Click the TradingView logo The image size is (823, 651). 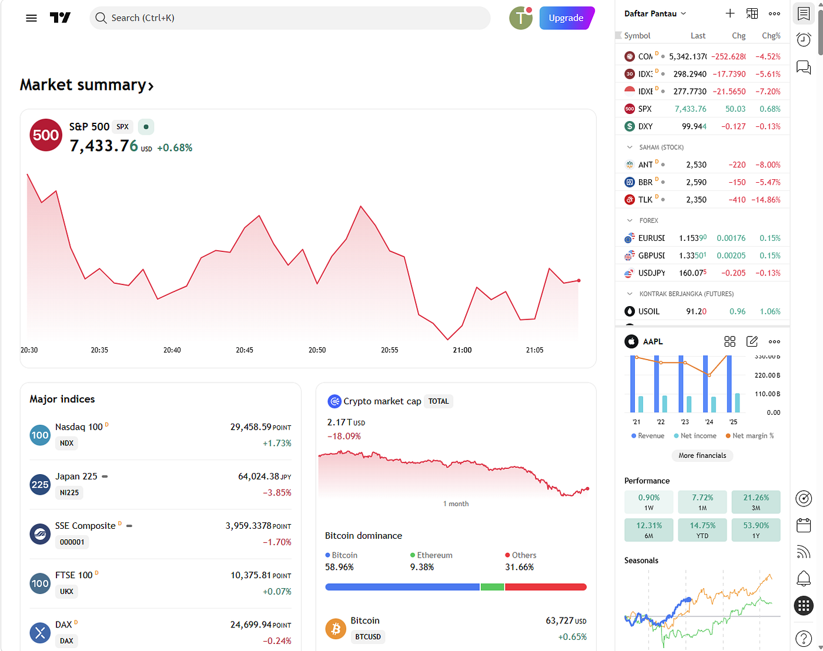tap(60, 18)
